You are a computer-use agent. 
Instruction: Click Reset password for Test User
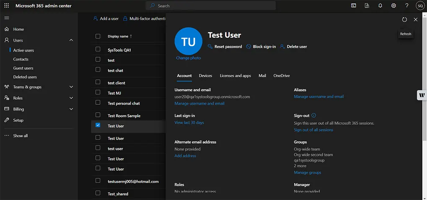click(225, 46)
